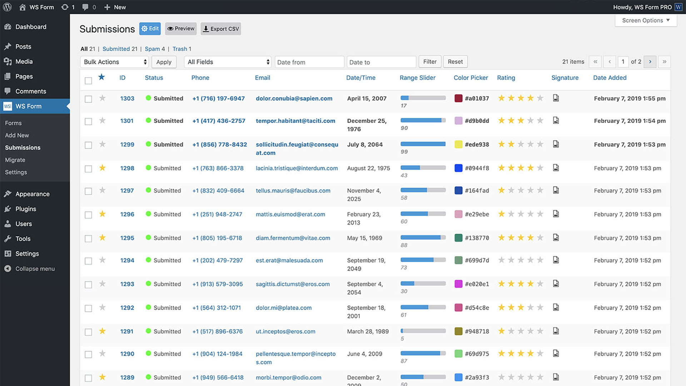The width and height of the screenshot is (686, 386).
Task: Click the Export CSV download button
Action: pos(221,29)
